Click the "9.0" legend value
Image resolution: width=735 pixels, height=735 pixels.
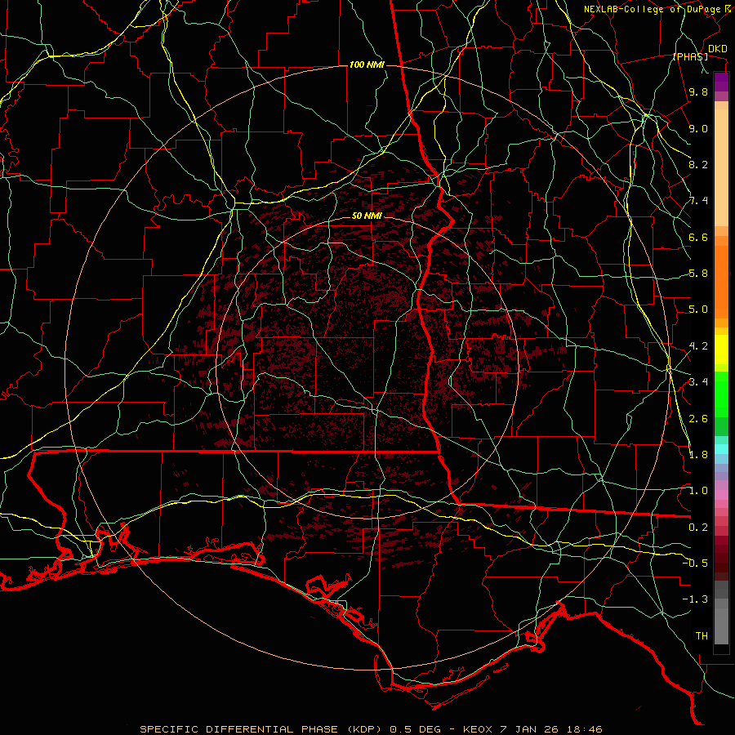pos(698,128)
